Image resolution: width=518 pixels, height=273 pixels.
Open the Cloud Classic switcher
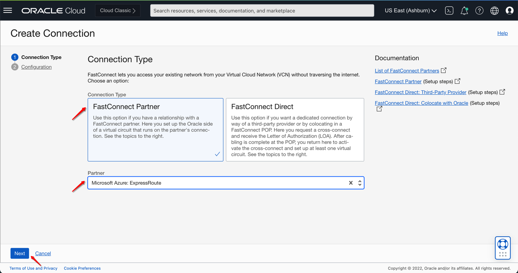[x=118, y=10]
